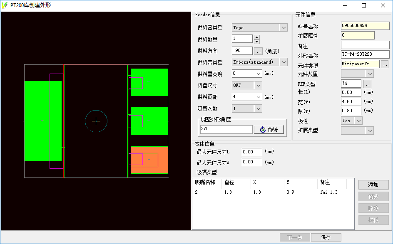Click the Y value 0.9 cell

click(290, 192)
